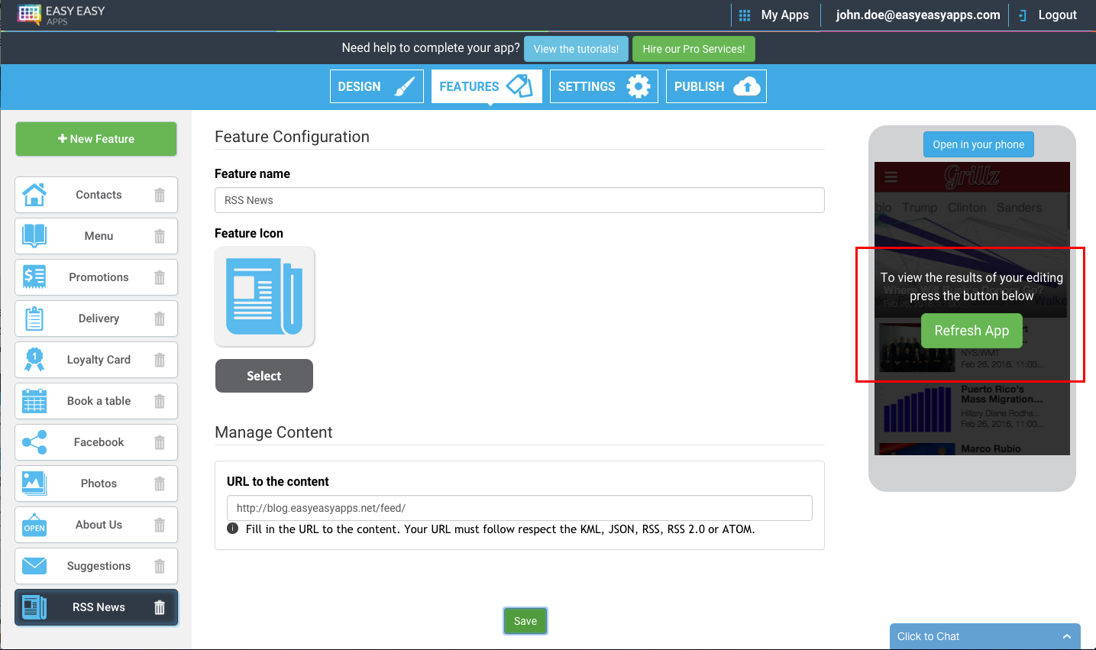Screen dimensions: 1096x650
Task: Click the Loyalty Card medal icon
Action: [34, 360]
